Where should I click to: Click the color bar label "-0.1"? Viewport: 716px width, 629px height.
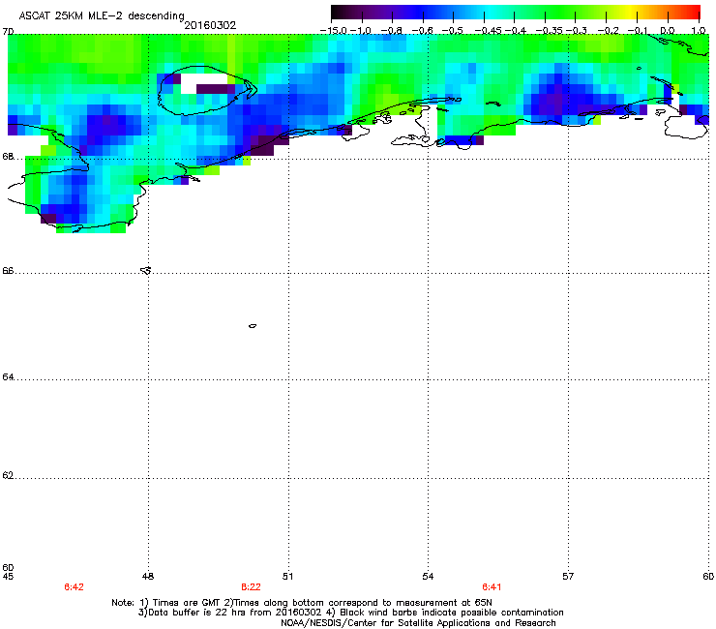638,31
